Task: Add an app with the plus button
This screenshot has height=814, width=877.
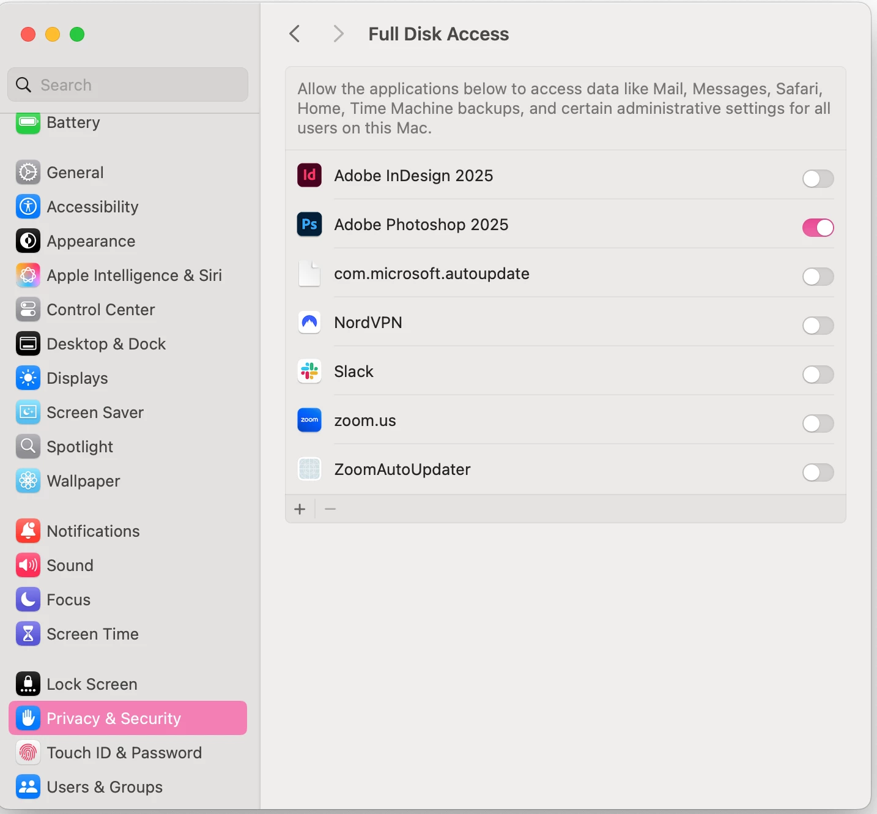Action: click(x=300, y=509)
